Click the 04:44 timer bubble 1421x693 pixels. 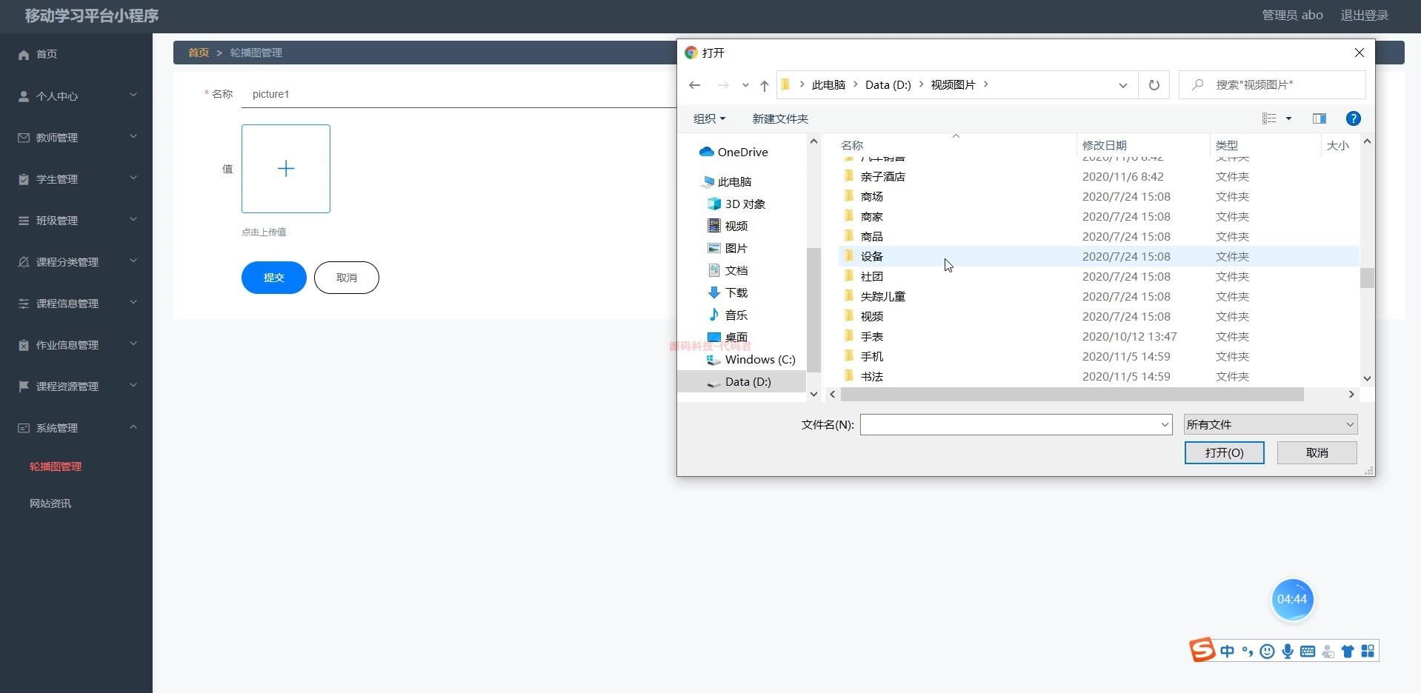(x=1292, y=599)
